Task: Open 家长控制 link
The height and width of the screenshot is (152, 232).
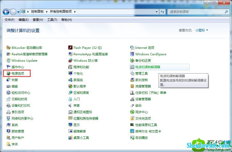Action: (142, 80)
